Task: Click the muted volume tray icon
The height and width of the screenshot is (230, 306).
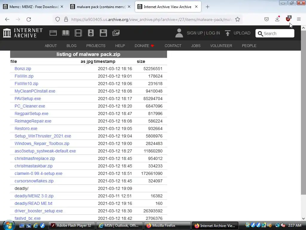Action: [x=283, y=226]
